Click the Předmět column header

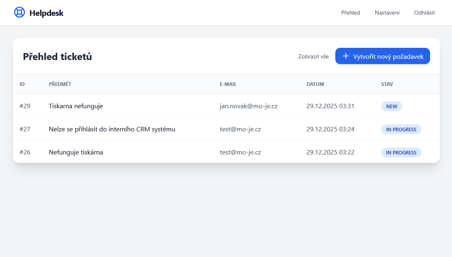(x=60, y=84)
